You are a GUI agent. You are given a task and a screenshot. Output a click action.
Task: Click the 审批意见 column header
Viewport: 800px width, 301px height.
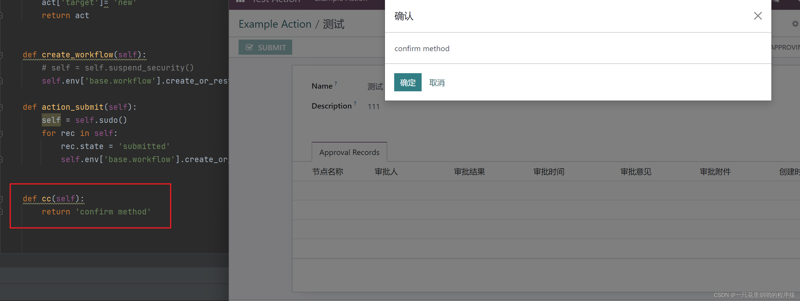[636, 172]
